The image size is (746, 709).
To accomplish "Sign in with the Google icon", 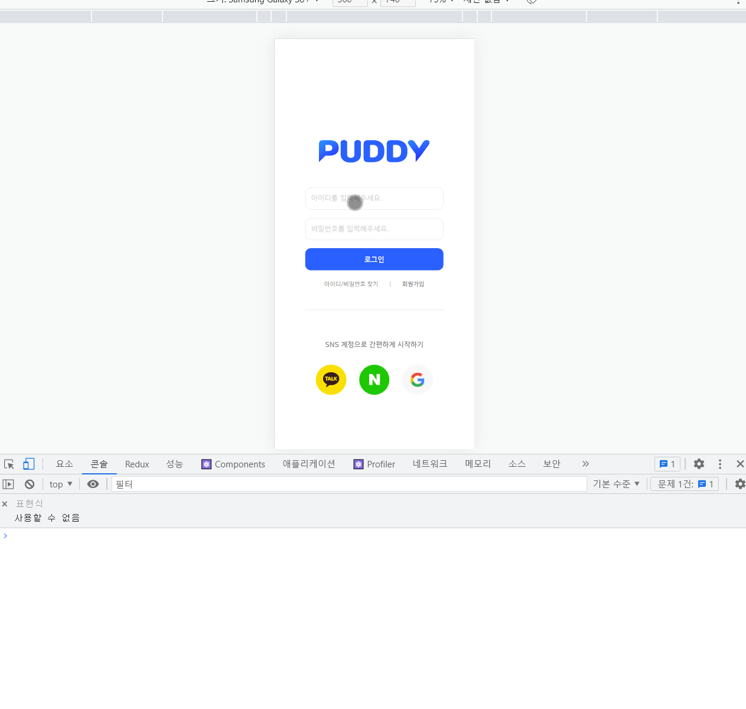I will click(418, 380).
